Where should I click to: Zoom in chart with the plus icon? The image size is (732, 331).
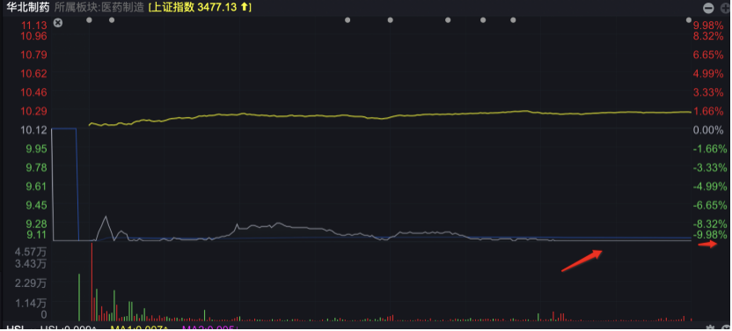(x=727, y=8)
